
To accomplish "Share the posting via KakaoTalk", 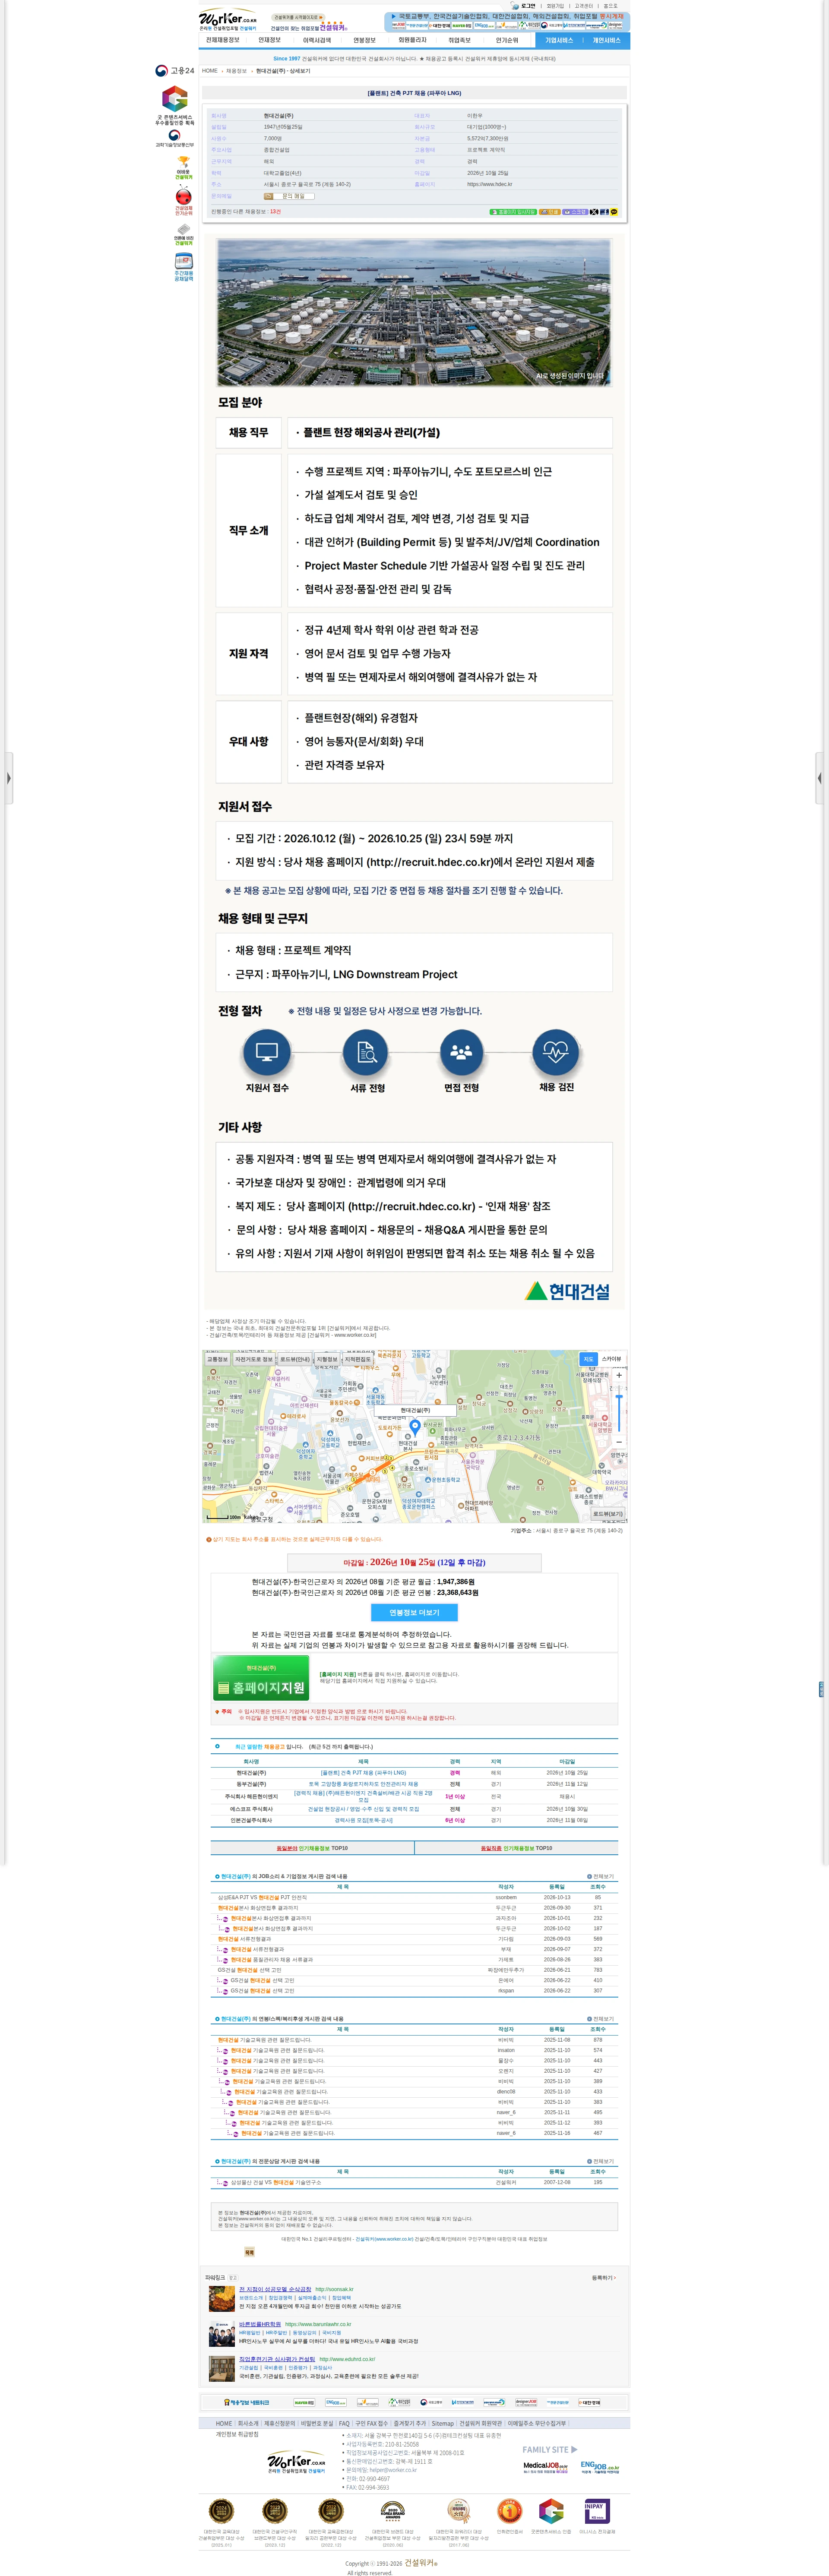I will (614, 212).
